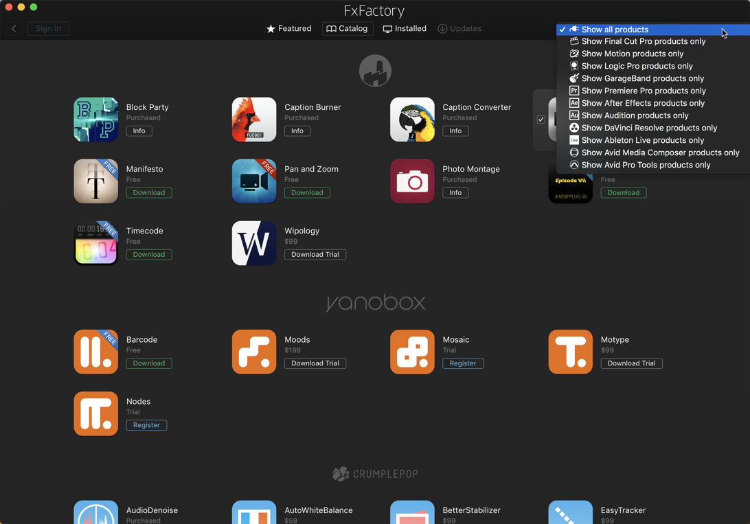Click the AudioDenoise product name
The image size is (750, 524).
coord(152,510)
